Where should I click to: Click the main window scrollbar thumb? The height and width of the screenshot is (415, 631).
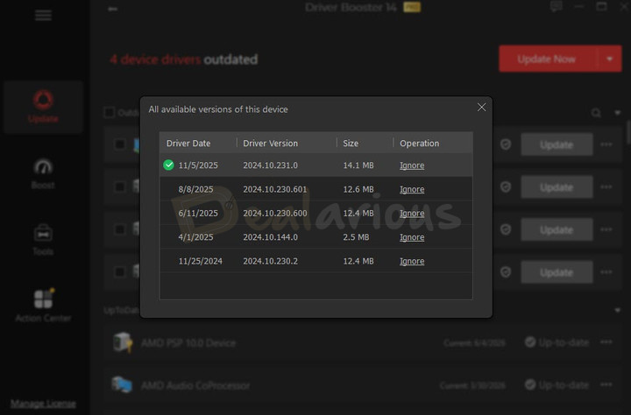[x=628, y=131]
